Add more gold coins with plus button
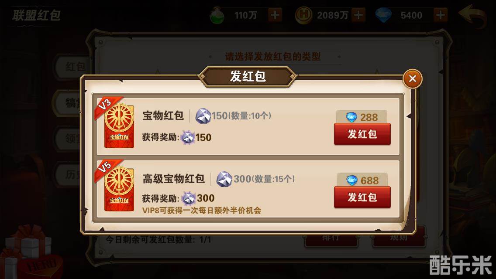Image resolution: width=496 pixels, height=279 pixels. coord(358,15)
